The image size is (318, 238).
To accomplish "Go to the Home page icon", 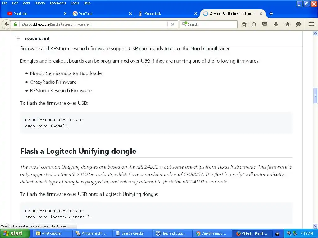I will pyautogui.click(x=287, y=24).
